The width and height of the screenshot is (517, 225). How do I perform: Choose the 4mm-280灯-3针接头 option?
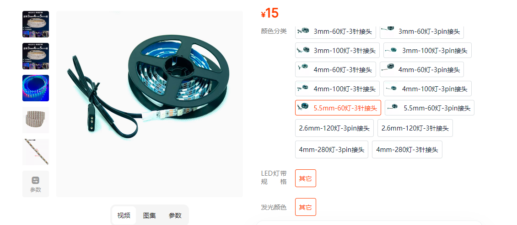(407, 150)
